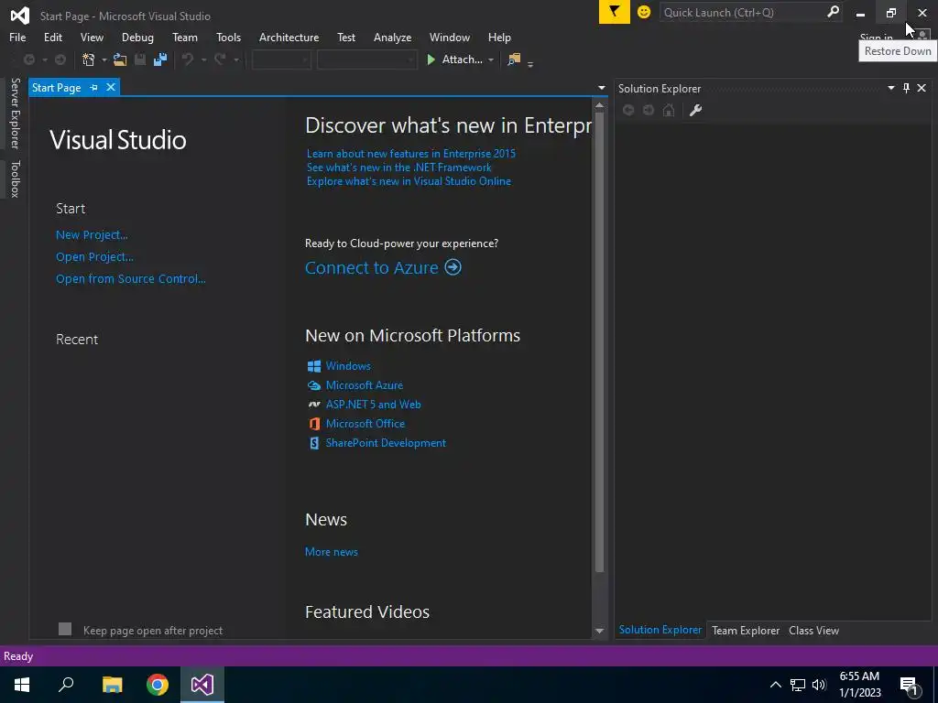Open the Debug menu
Viewport: 938px width, 703px height.
pyautogui.click(x=137, y=37)
